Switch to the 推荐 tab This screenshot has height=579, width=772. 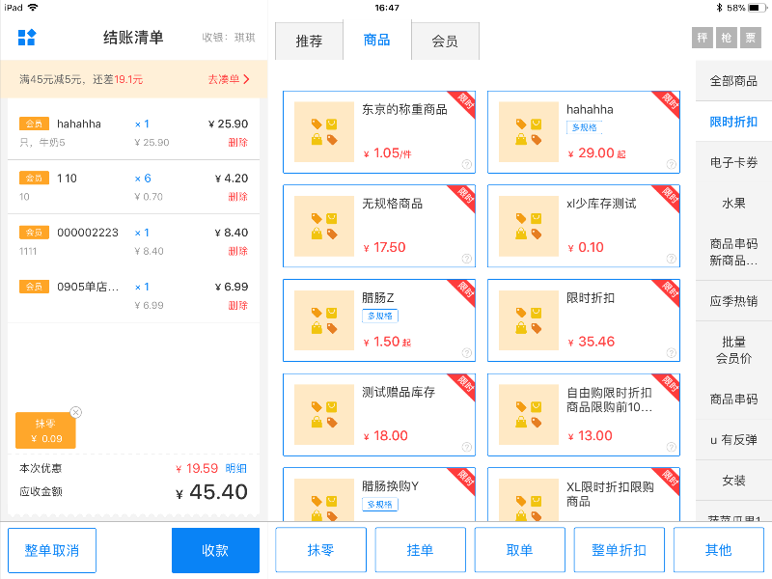pos(309,41)
